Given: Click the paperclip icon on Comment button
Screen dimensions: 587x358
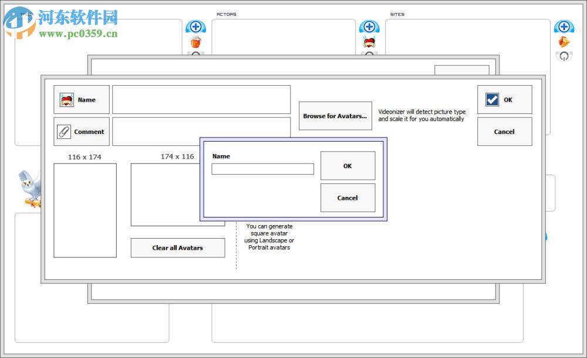Looking at the screenshot, I should (x=64, y=132).
